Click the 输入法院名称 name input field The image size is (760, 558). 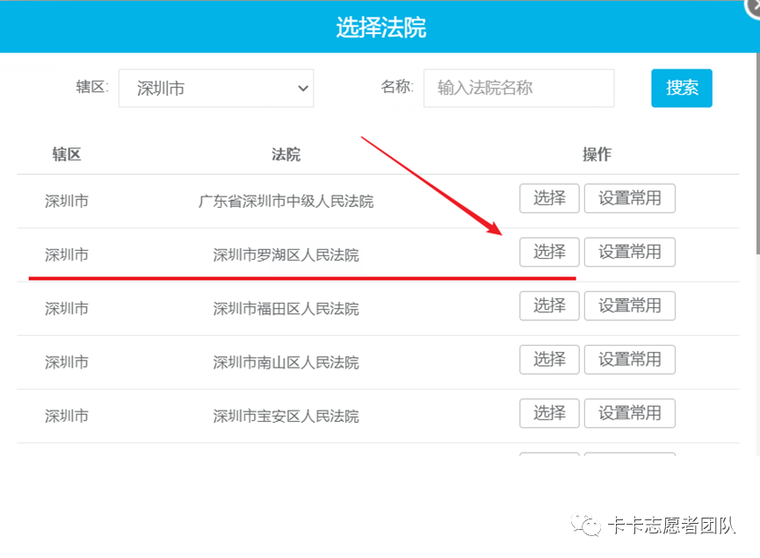518,88
